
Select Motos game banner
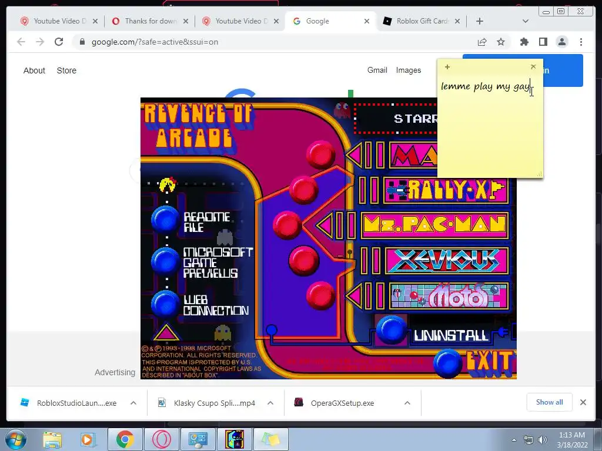(x=449, y=296)
